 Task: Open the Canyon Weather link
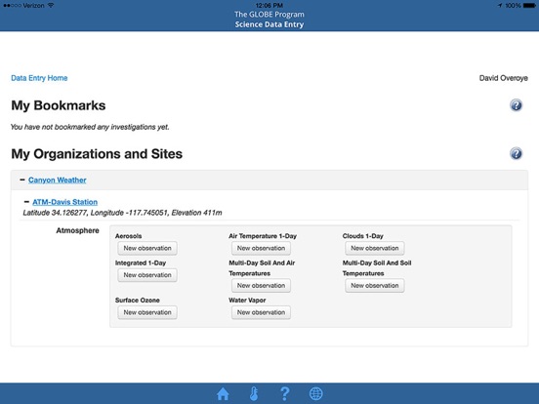click(57, 180)
